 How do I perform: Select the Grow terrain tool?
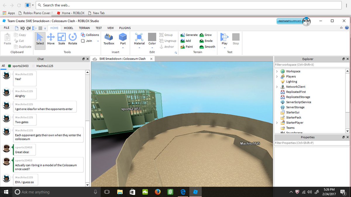[x=206, y=35]
